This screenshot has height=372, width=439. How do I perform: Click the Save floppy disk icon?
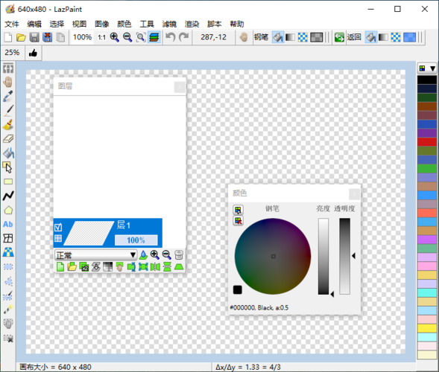pos(34,37)
